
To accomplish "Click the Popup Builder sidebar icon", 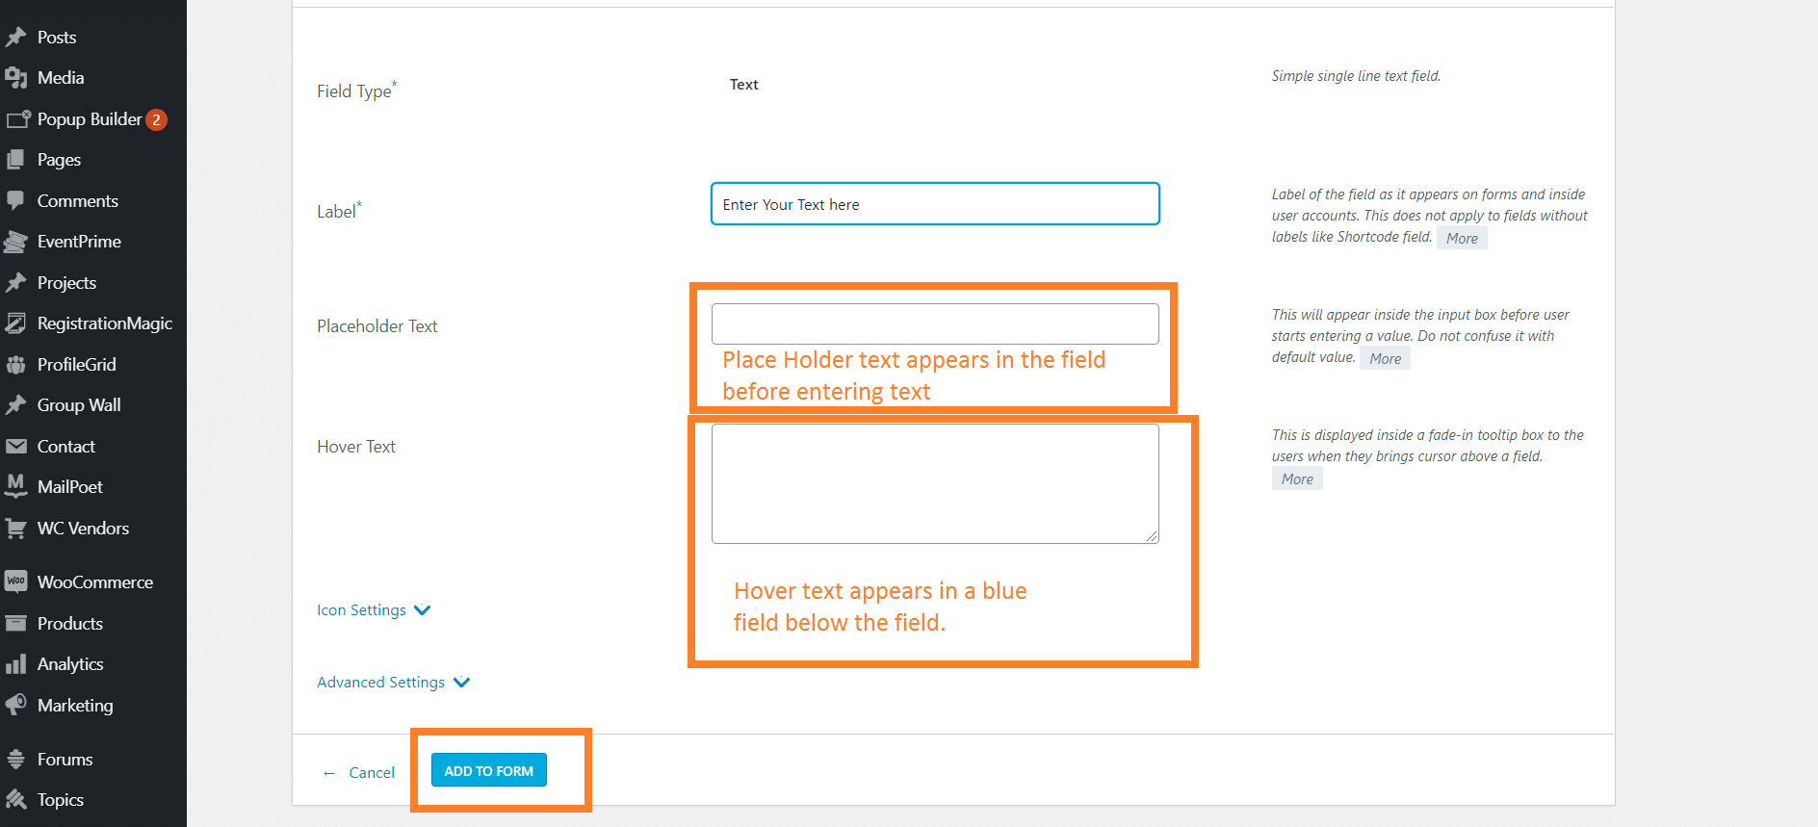I will point(17,119).
